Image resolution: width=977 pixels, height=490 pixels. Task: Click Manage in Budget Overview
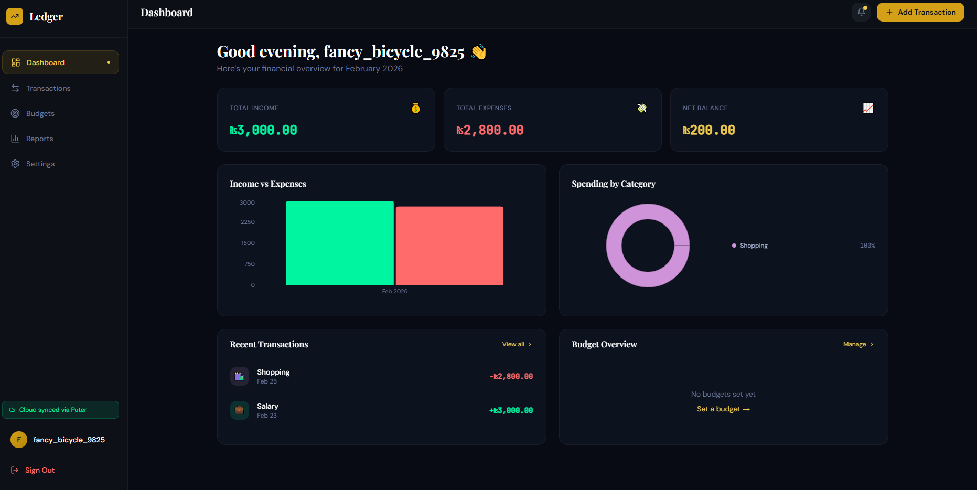858,344
